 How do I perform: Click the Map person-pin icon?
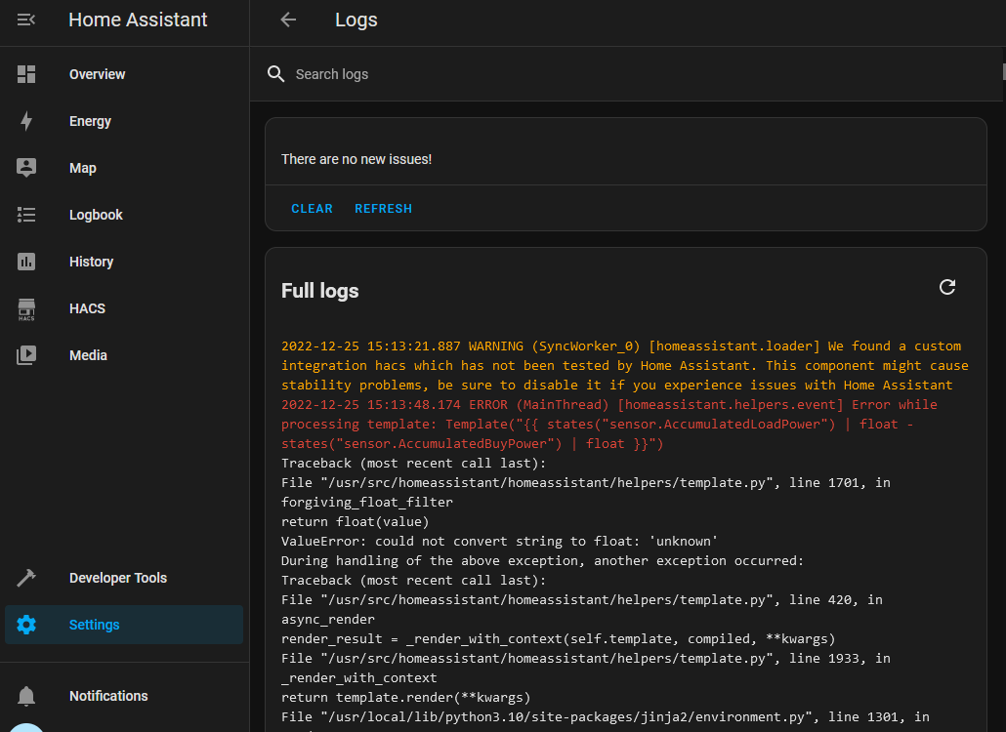tap(26, 168)
